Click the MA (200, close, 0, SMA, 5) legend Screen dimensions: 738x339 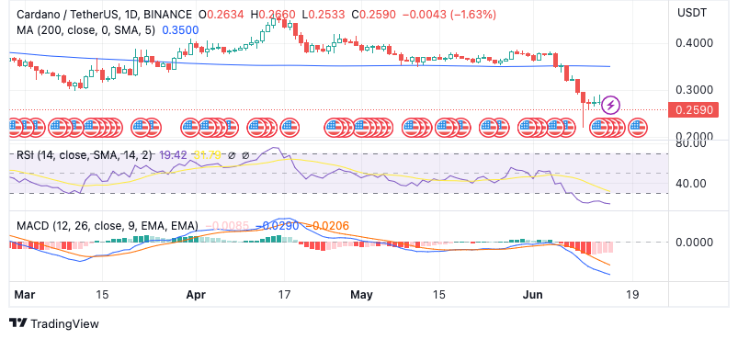(x=86, y=30)
